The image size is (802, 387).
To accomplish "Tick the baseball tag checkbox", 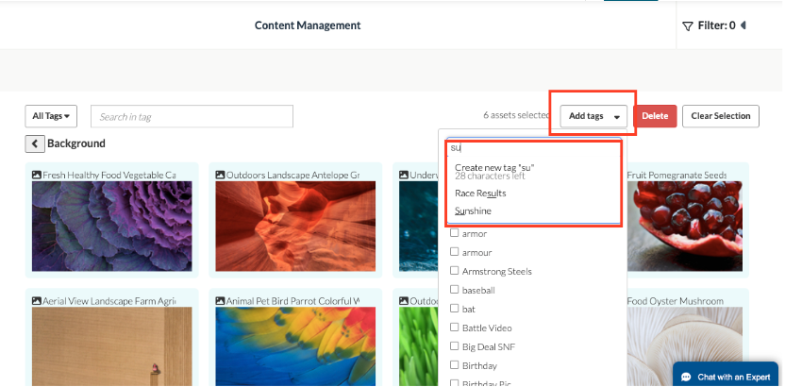I will click(454, 289).
